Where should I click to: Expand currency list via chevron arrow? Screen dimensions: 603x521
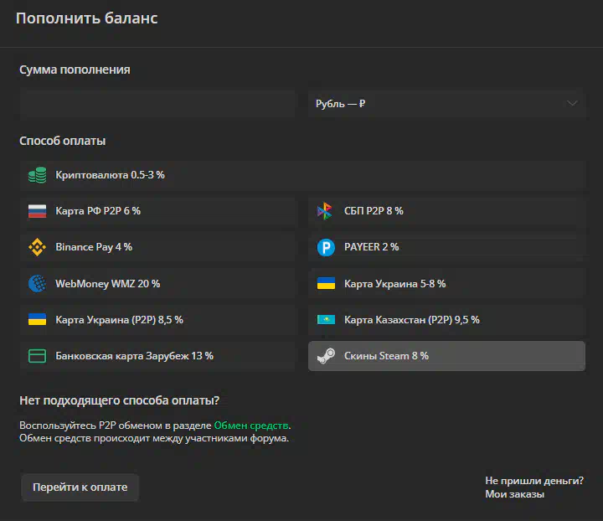pos(572,103)
